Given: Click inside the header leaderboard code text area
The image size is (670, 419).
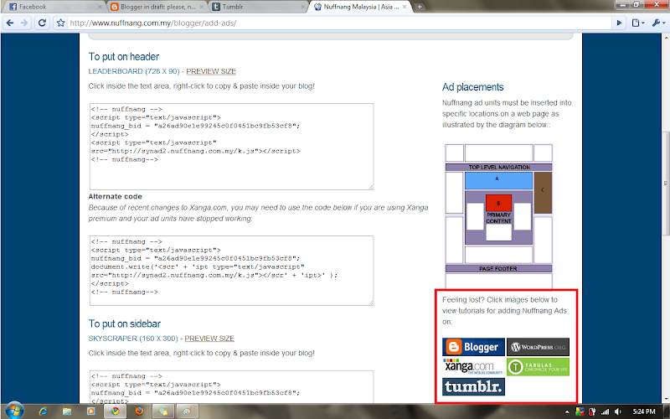Looking at the screenshot, I should [x=231, y=146].
